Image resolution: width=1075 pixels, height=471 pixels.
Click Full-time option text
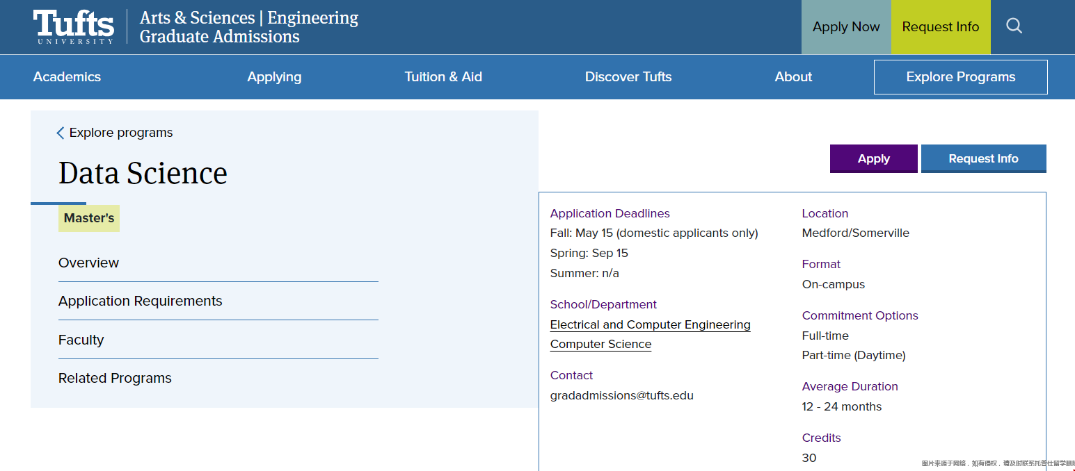coord(825,336)
